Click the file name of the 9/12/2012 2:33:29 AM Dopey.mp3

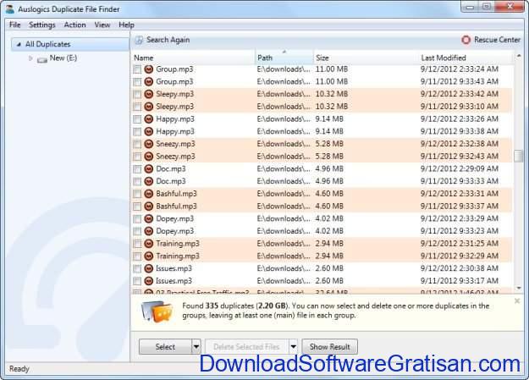click(x=174, y=218)
